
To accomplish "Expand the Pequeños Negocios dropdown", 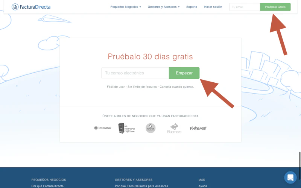I will click(x=126, y=7).
